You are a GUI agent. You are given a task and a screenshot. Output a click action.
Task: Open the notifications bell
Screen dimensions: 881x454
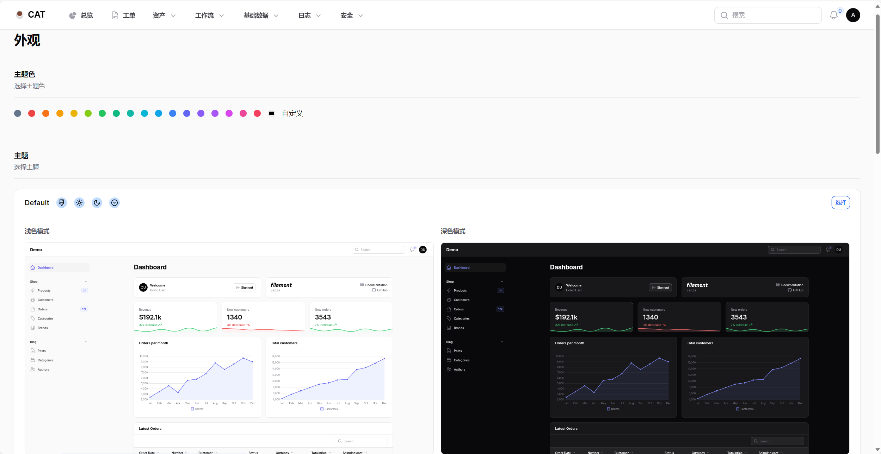833,15
